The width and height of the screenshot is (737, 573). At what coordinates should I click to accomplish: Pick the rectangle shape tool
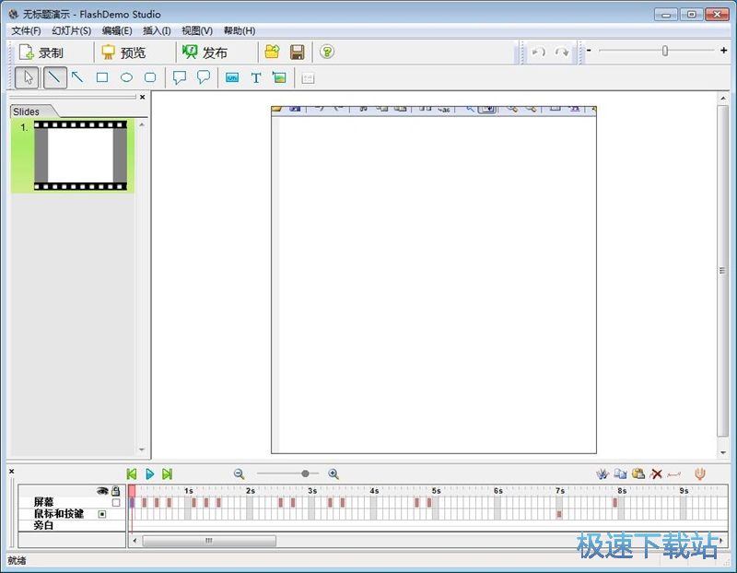(102, 78)
